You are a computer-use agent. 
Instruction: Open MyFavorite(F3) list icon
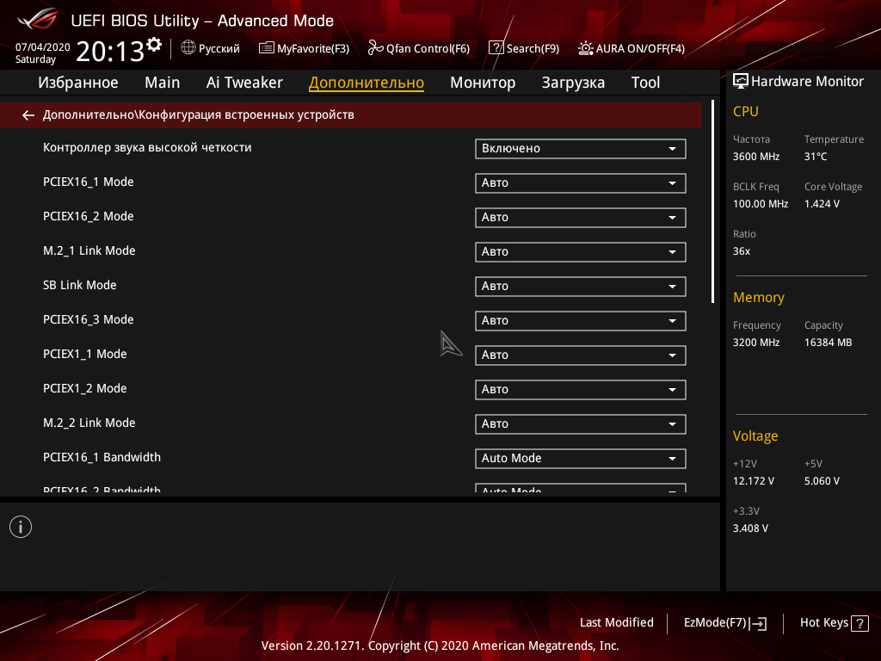click(x=267, y=48)
